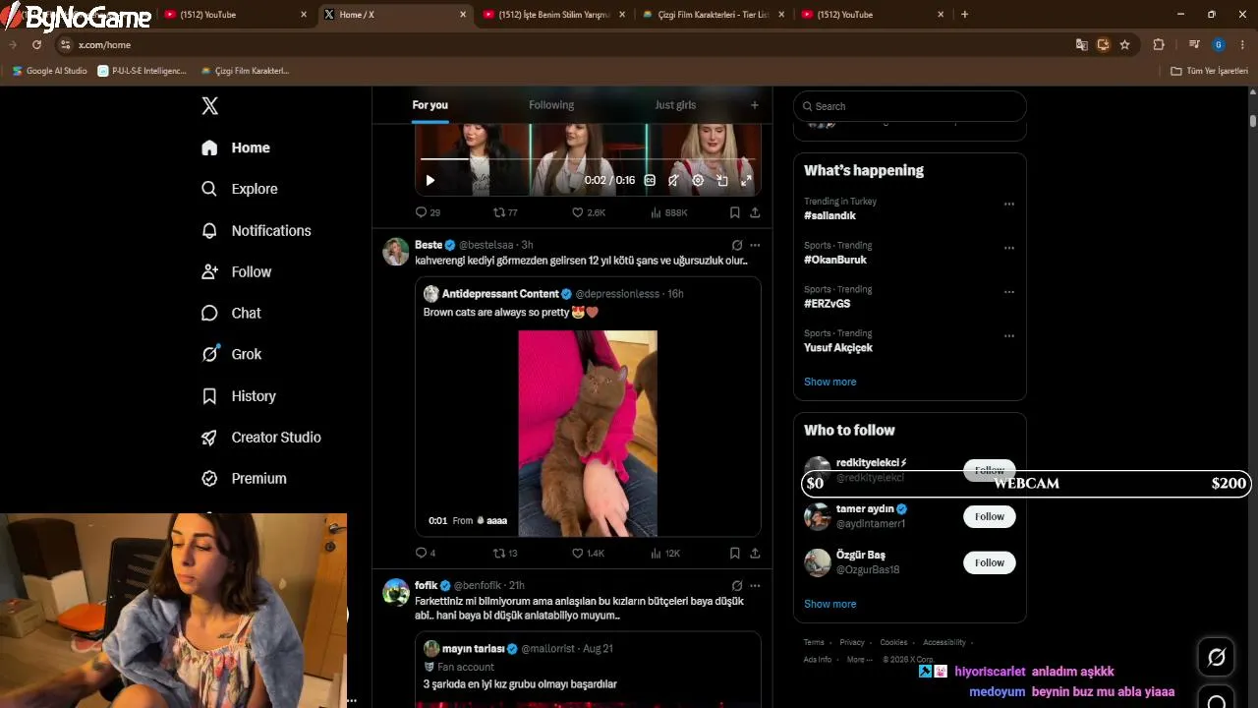
Task: Enter fullscreen on the video
Action: coord(746,180)
